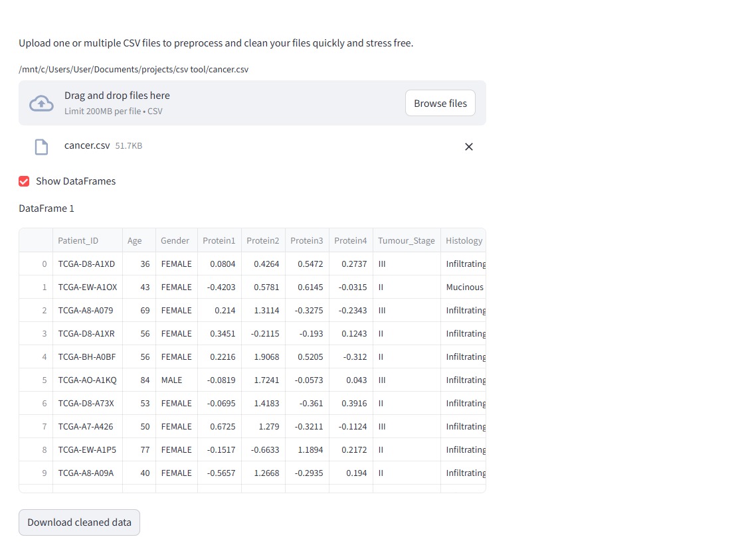Select cell TCGA-EW-A1OX

87,287
